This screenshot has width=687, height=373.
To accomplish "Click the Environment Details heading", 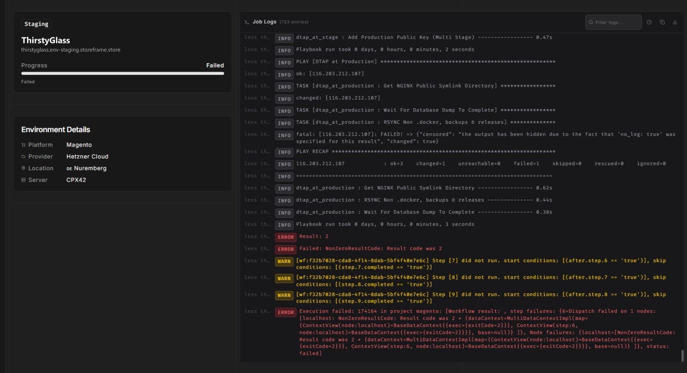I will (56, 129).
